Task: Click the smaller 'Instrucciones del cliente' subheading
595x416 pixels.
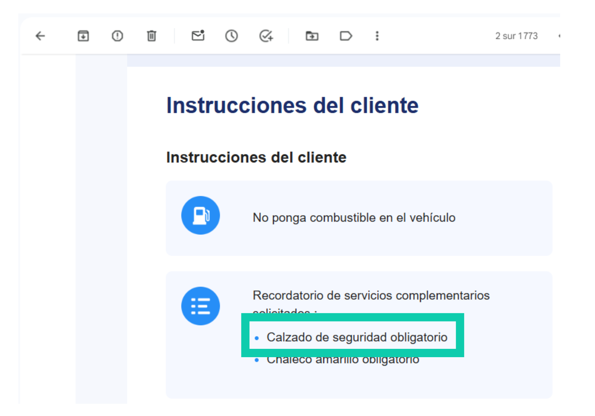Action: (256, 157)
